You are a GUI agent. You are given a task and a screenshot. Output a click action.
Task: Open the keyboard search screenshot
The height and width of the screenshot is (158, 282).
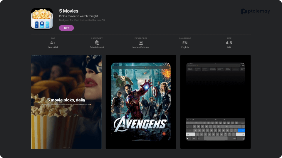point(215,102)
